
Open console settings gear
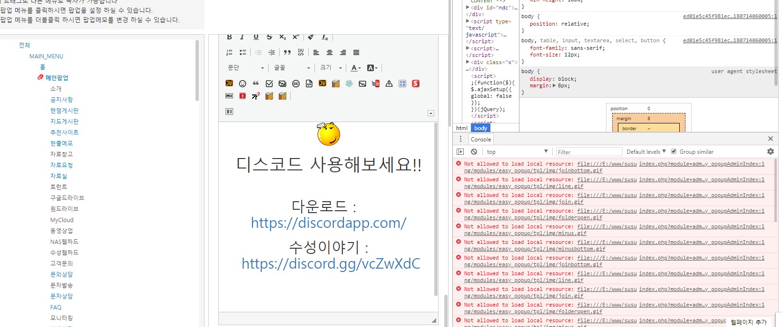coord(771,151)
